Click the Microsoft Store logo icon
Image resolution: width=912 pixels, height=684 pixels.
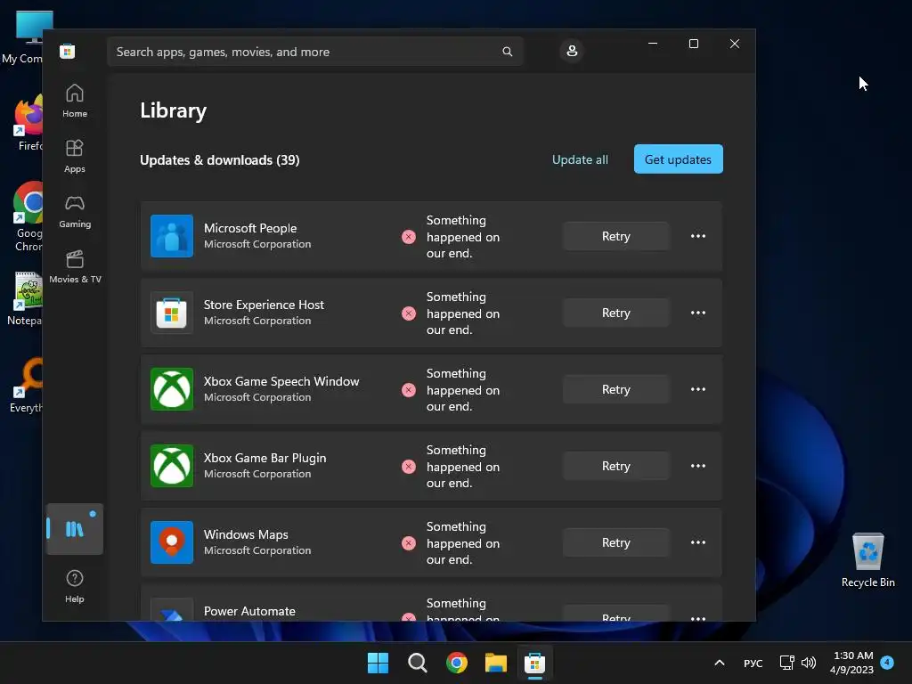pyautogui.click(x=68, y=51)
